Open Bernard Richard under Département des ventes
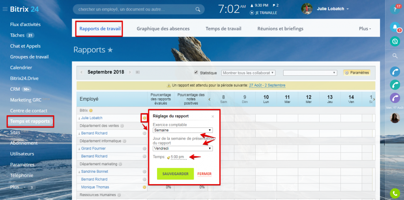This screenshot has width=404, height=200. tap(94, 133)
